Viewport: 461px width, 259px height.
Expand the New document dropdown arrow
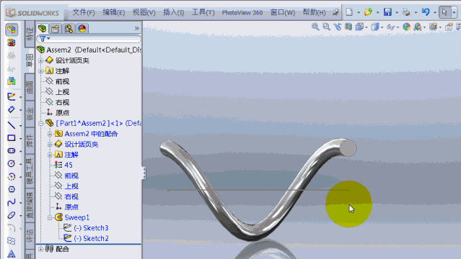(x=359, y=13)
